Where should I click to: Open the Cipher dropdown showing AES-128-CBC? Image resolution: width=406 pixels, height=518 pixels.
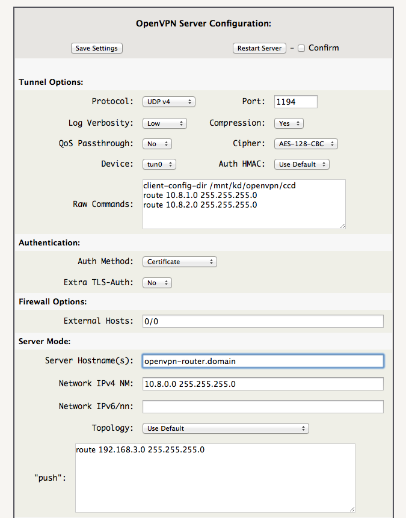pyautogui.click(x=306, y=144)
